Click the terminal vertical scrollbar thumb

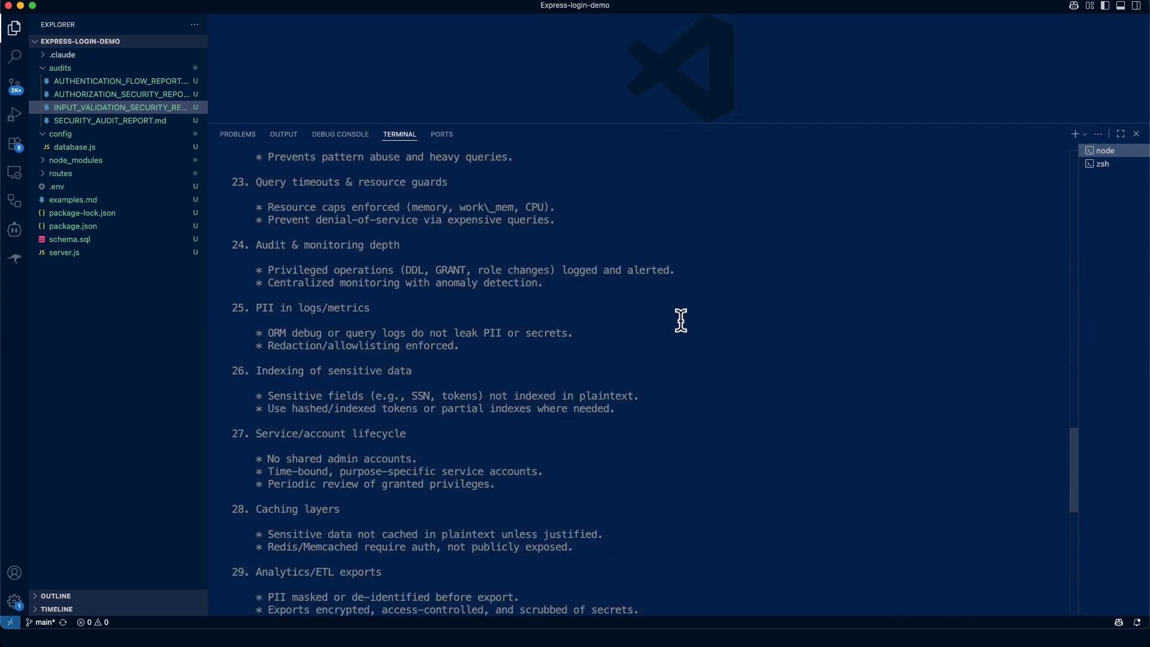(1074, 470)
